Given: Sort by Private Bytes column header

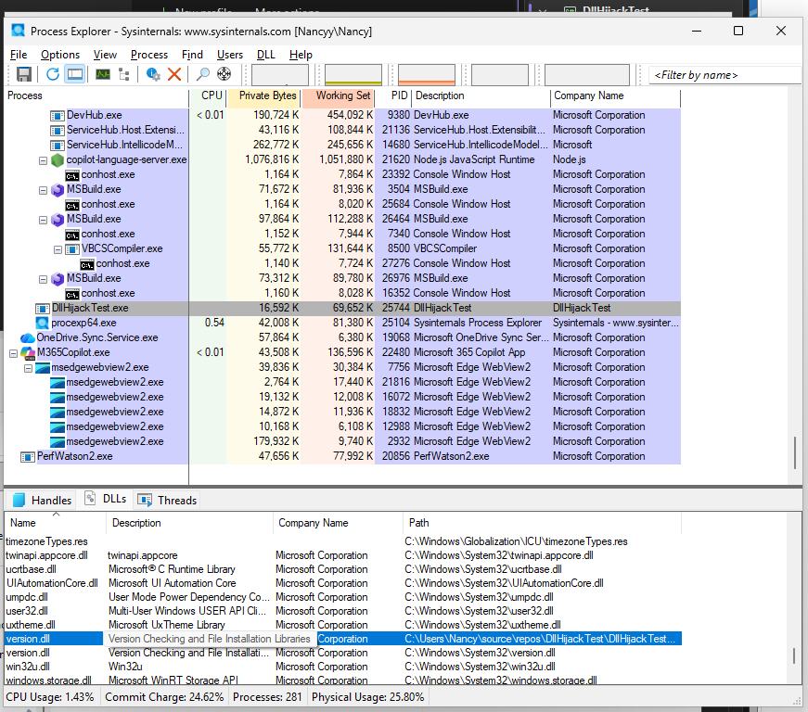Looking at the screenshot, I should (x=263, y=95).
